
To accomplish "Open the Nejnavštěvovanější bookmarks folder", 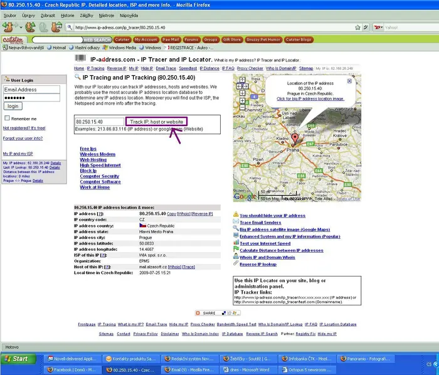I will click(x=23, y=48).
